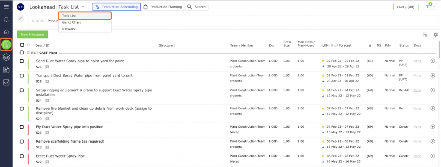
Task: Click plus icon on task 523 row
Action: coord(432,126)
